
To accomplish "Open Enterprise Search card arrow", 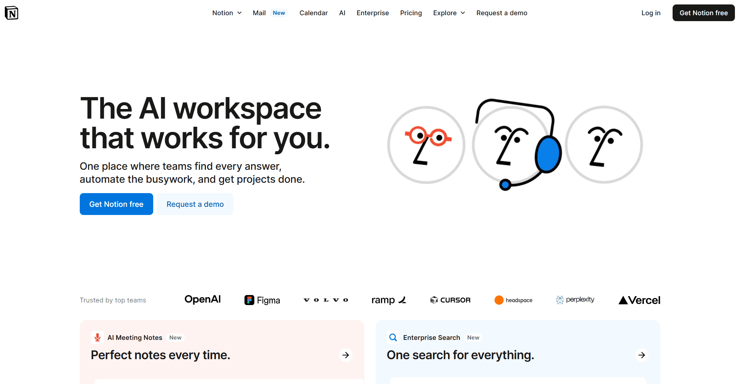I will tap(642, 355).
